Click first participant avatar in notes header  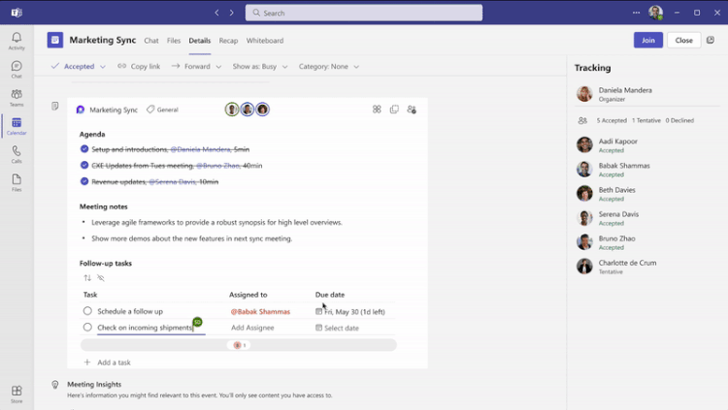pyautogui.click(x=232, y=109)
